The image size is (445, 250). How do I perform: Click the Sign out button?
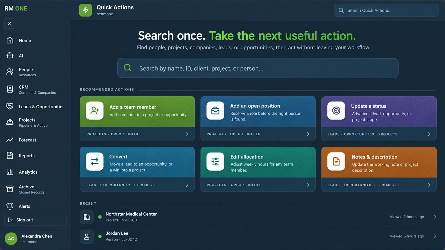point(35,220)
